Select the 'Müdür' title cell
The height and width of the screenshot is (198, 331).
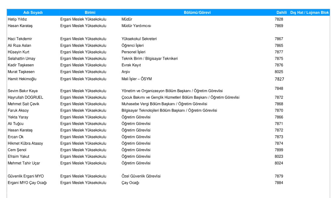point(127,19)
